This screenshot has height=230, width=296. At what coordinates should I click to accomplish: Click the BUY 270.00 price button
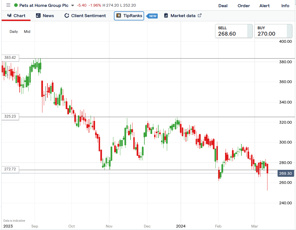pos(273,31)
